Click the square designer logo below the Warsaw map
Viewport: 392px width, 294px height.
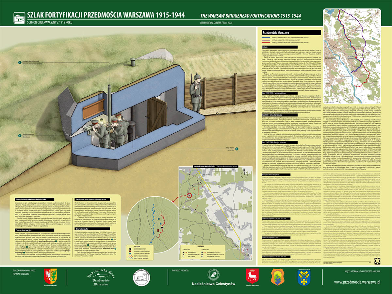(378, 261)
